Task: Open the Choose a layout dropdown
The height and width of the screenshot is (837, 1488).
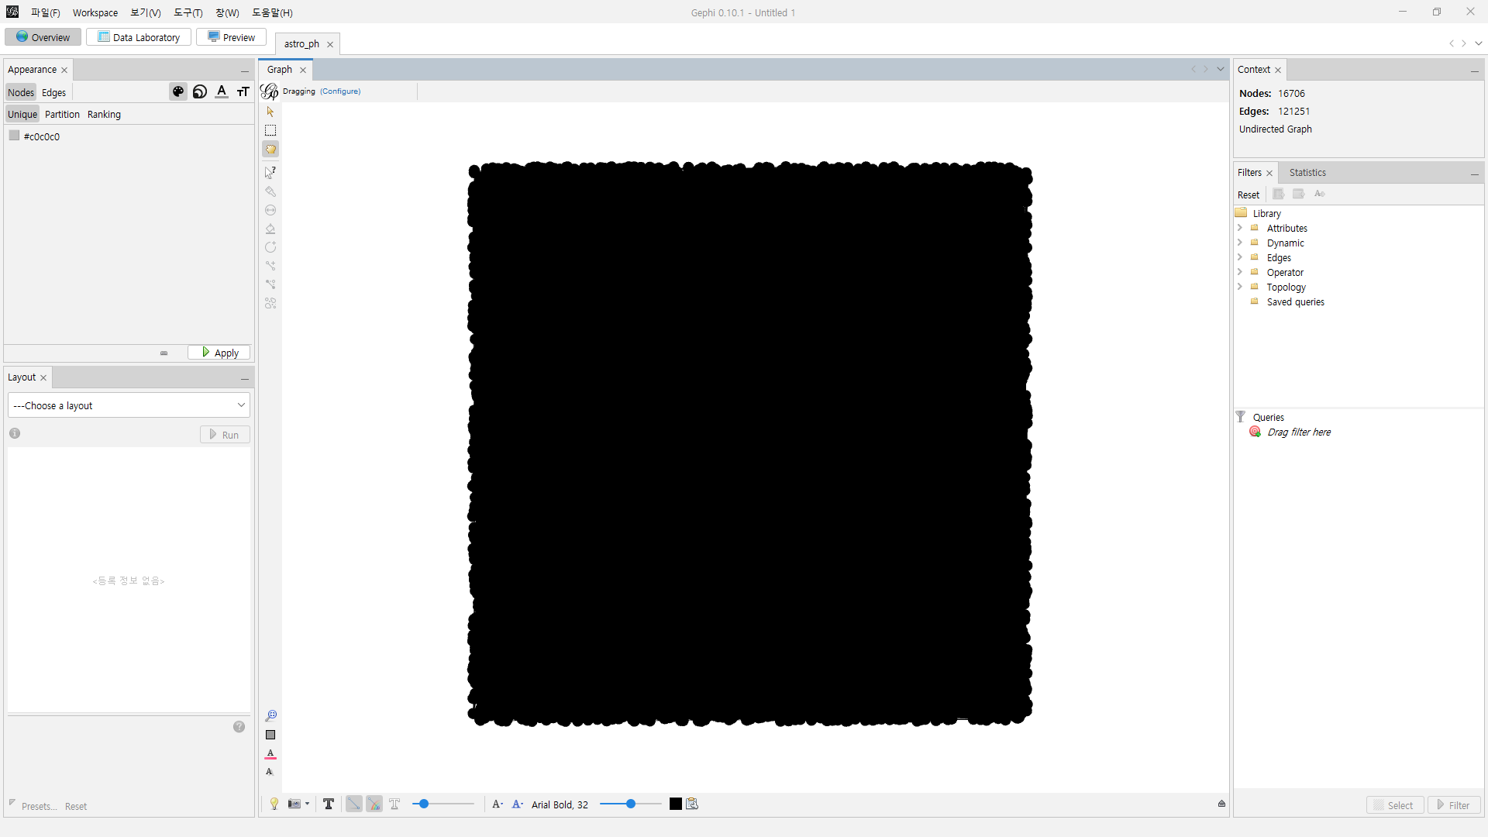Action: pos(129,405)
